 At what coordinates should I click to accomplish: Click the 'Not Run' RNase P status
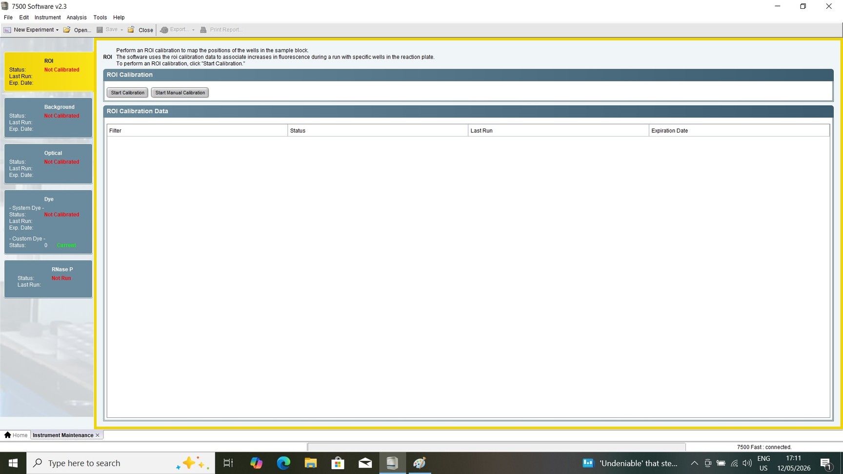61,278
